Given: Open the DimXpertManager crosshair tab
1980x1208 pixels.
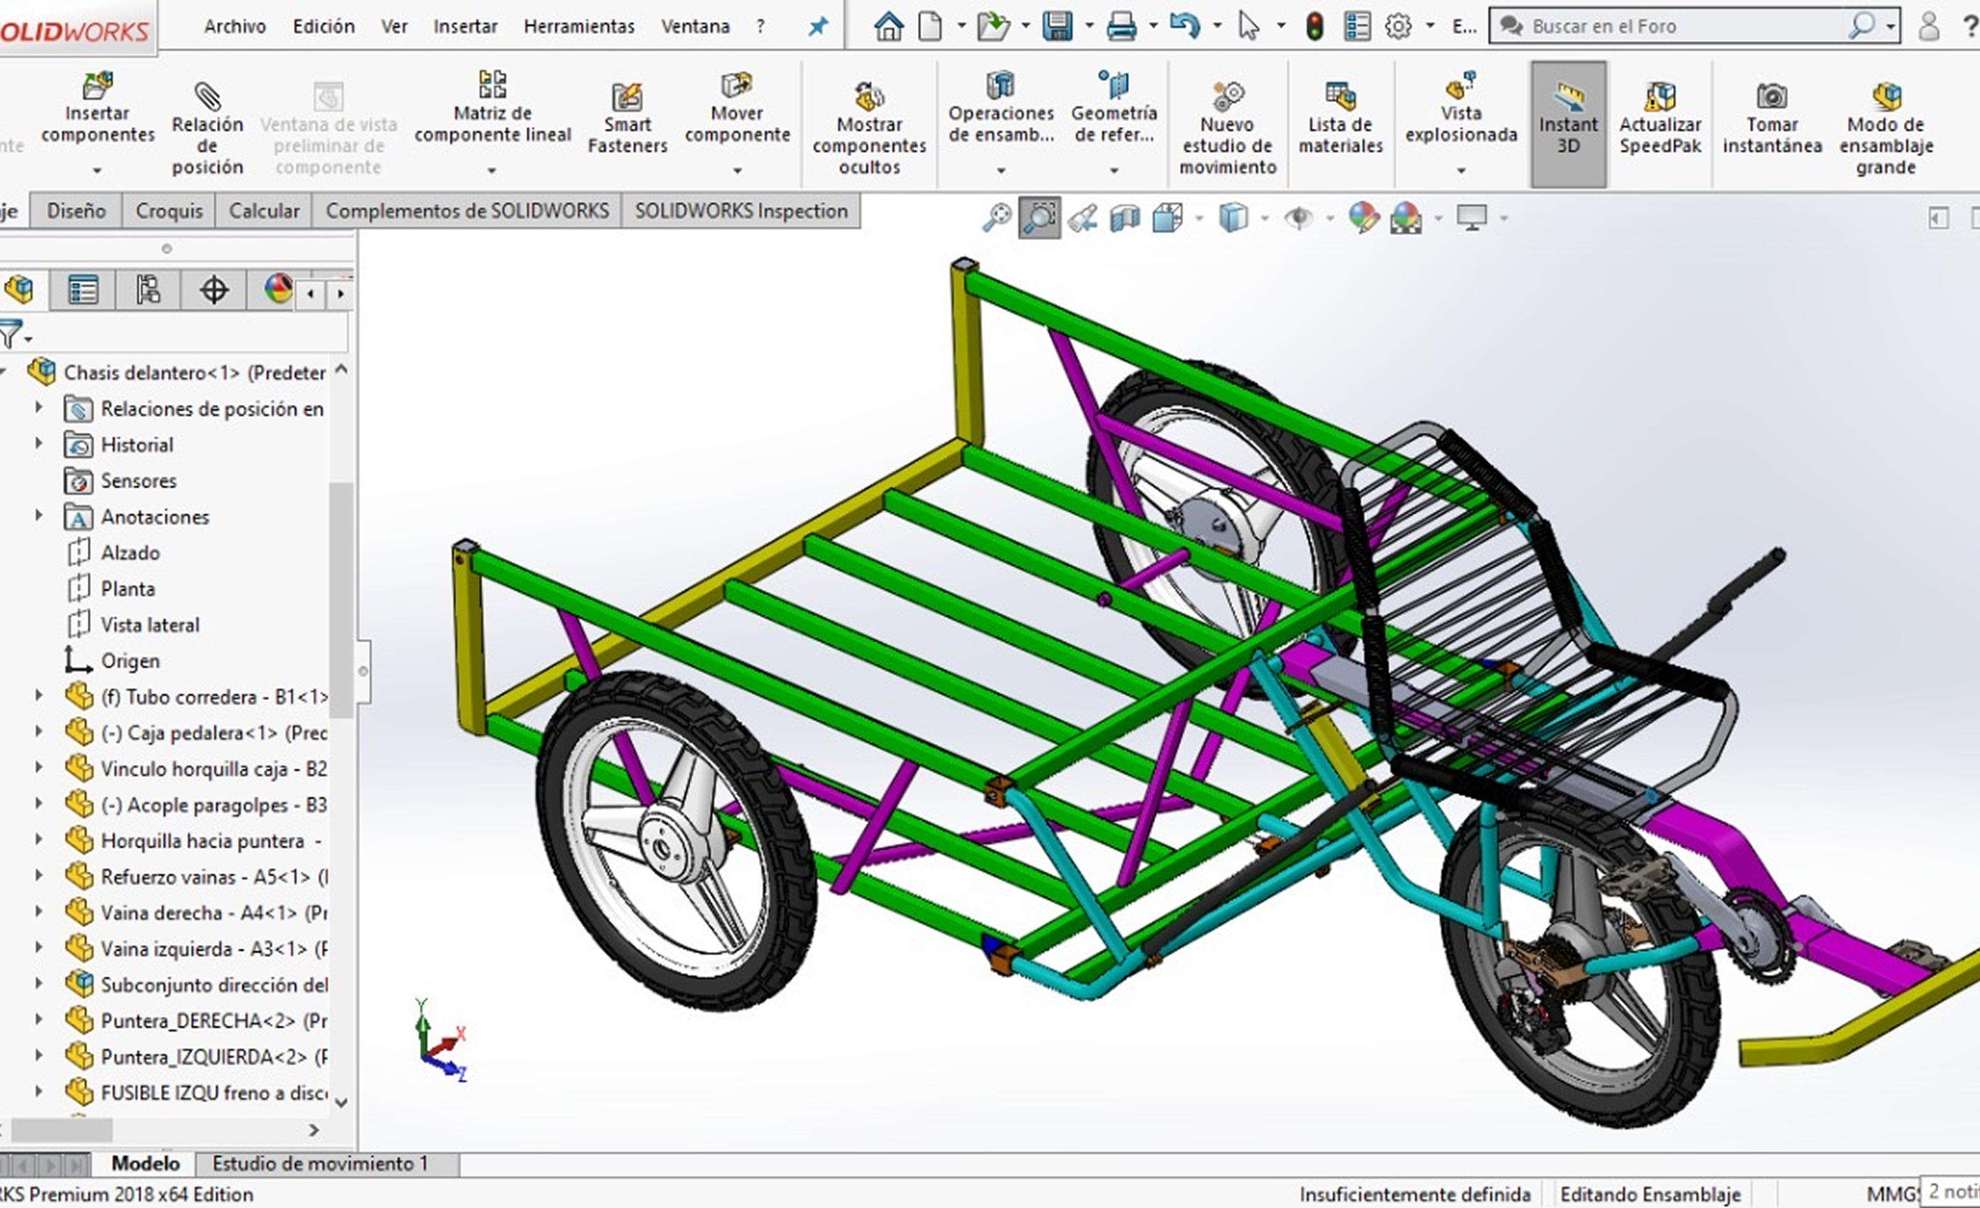Looking at the screenshot, I should [214, 290].
